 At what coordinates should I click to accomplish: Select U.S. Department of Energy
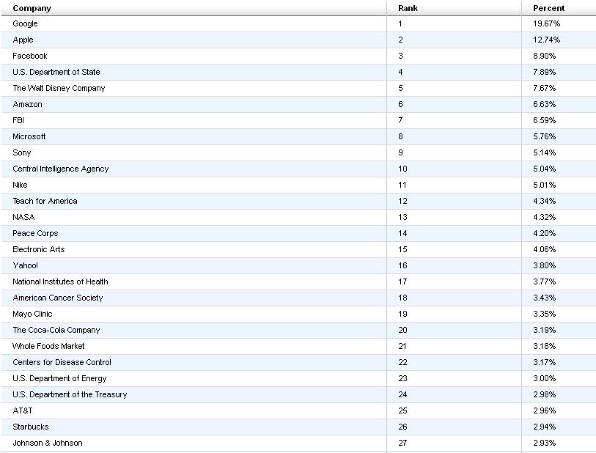pos(59,378)
